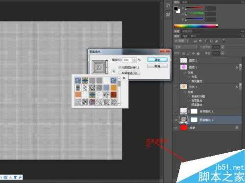Open the scale percentage dropdown arrow

pyautogui.click(x=134, y=60)
